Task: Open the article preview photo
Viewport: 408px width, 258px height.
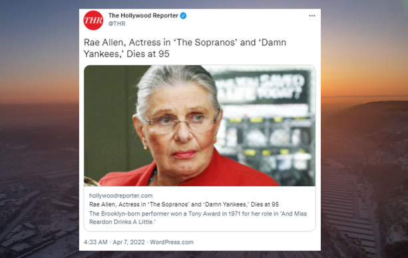Action: pos(200,126)
